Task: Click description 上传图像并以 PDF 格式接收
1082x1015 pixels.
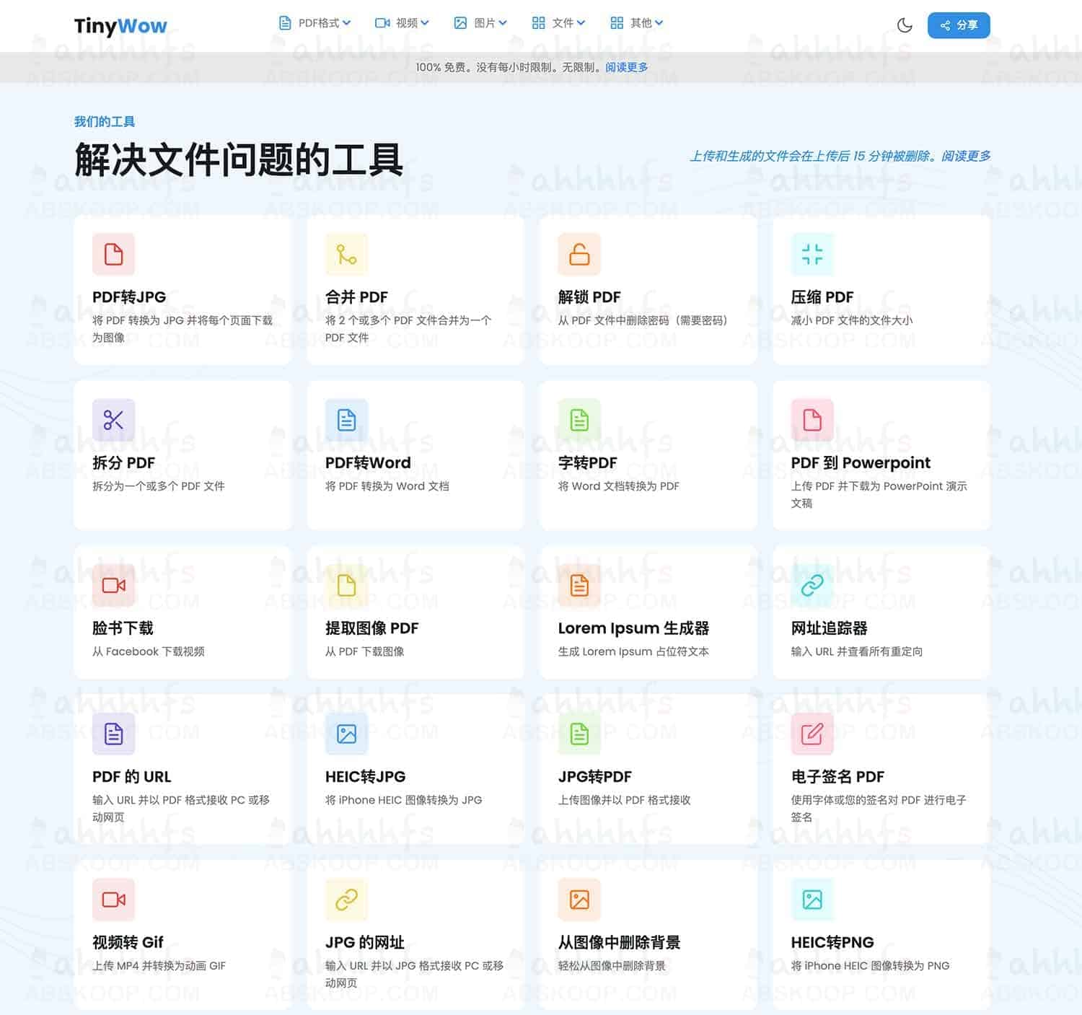Action: pos(625,800)
